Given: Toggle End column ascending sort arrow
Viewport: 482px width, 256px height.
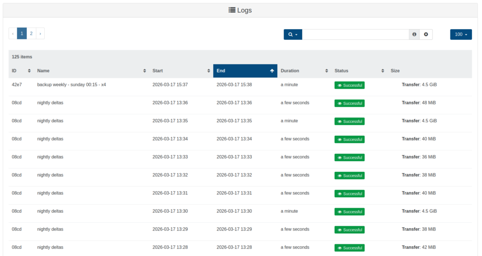Looking at the screenshot, I should pyautogui.click(x=272, y=71).
